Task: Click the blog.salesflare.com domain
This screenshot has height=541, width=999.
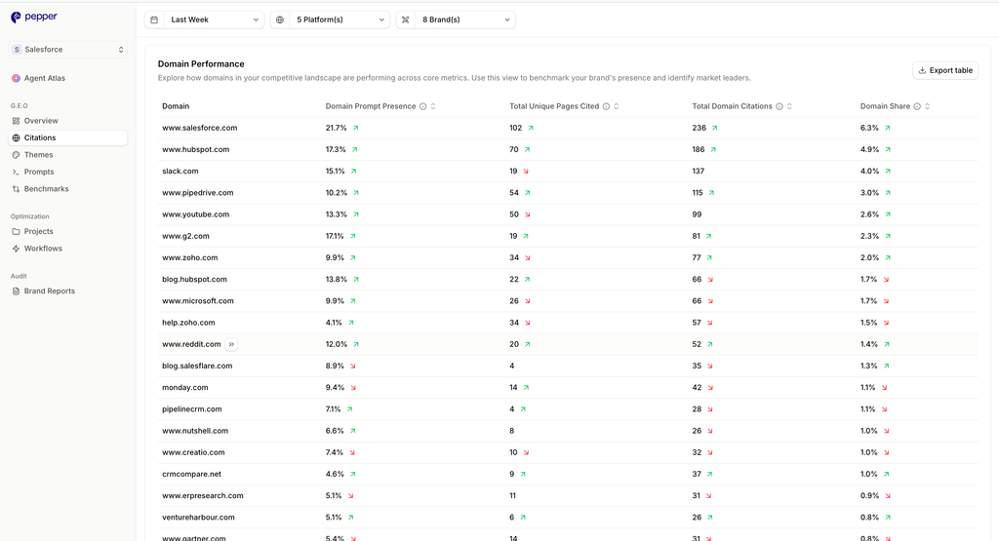Action: [x=197, y=366]
